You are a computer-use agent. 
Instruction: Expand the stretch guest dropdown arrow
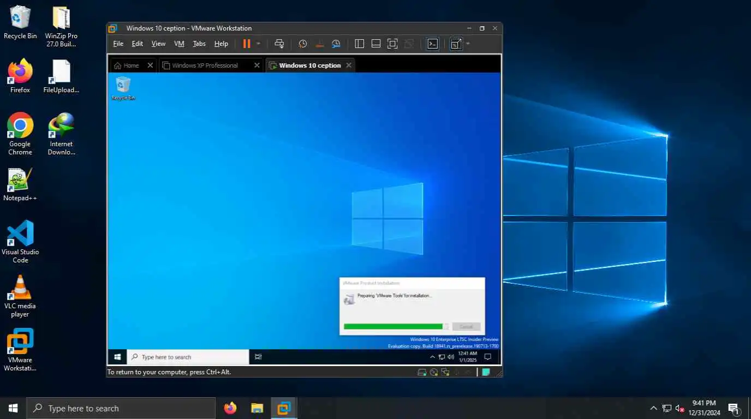tap(468, 44)
